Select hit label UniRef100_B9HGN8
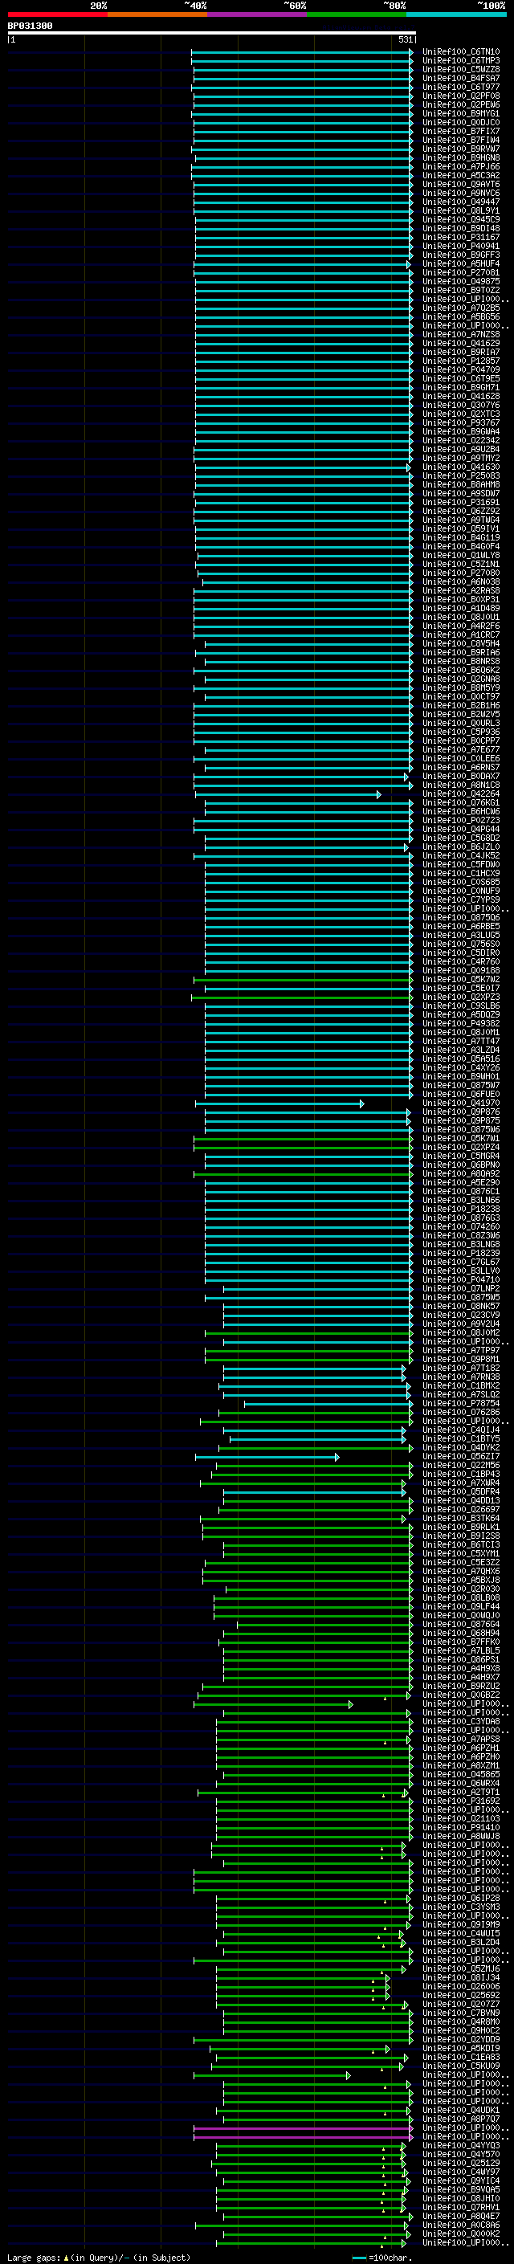 461,158
